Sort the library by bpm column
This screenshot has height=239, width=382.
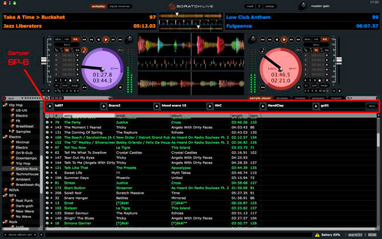255,115
